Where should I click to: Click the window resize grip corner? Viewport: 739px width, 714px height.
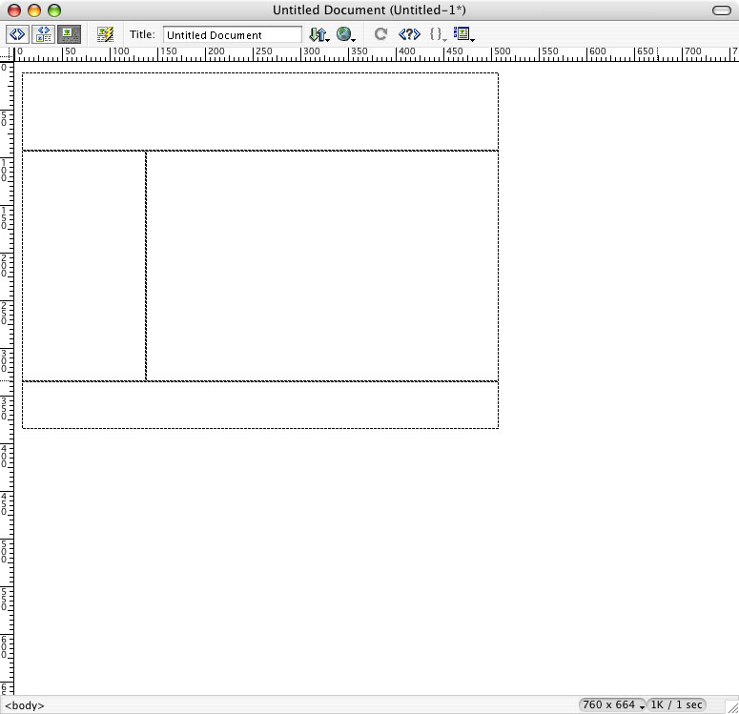pos(732,706)
